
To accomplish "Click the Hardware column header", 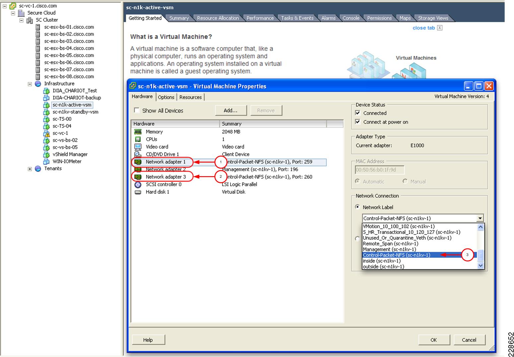I will click(x=175, y=124).
